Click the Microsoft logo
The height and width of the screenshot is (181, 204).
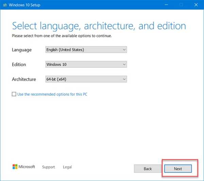click(x=24, y=167)
